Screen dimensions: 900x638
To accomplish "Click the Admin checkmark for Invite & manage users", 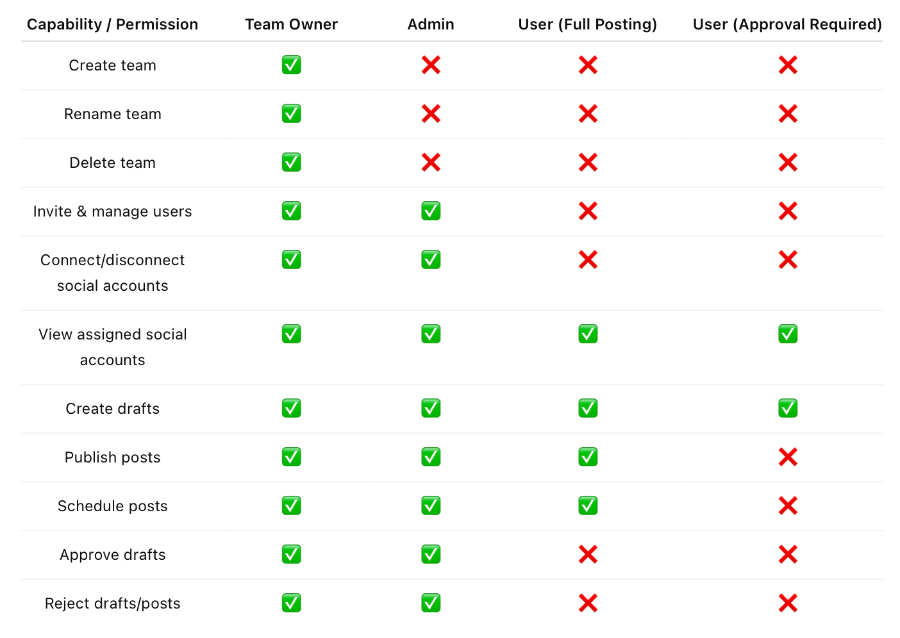I will pos(431,211).
